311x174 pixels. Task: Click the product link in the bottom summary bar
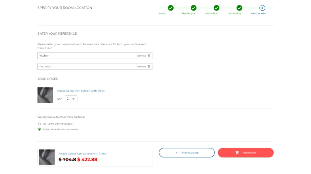pos(82,154)
